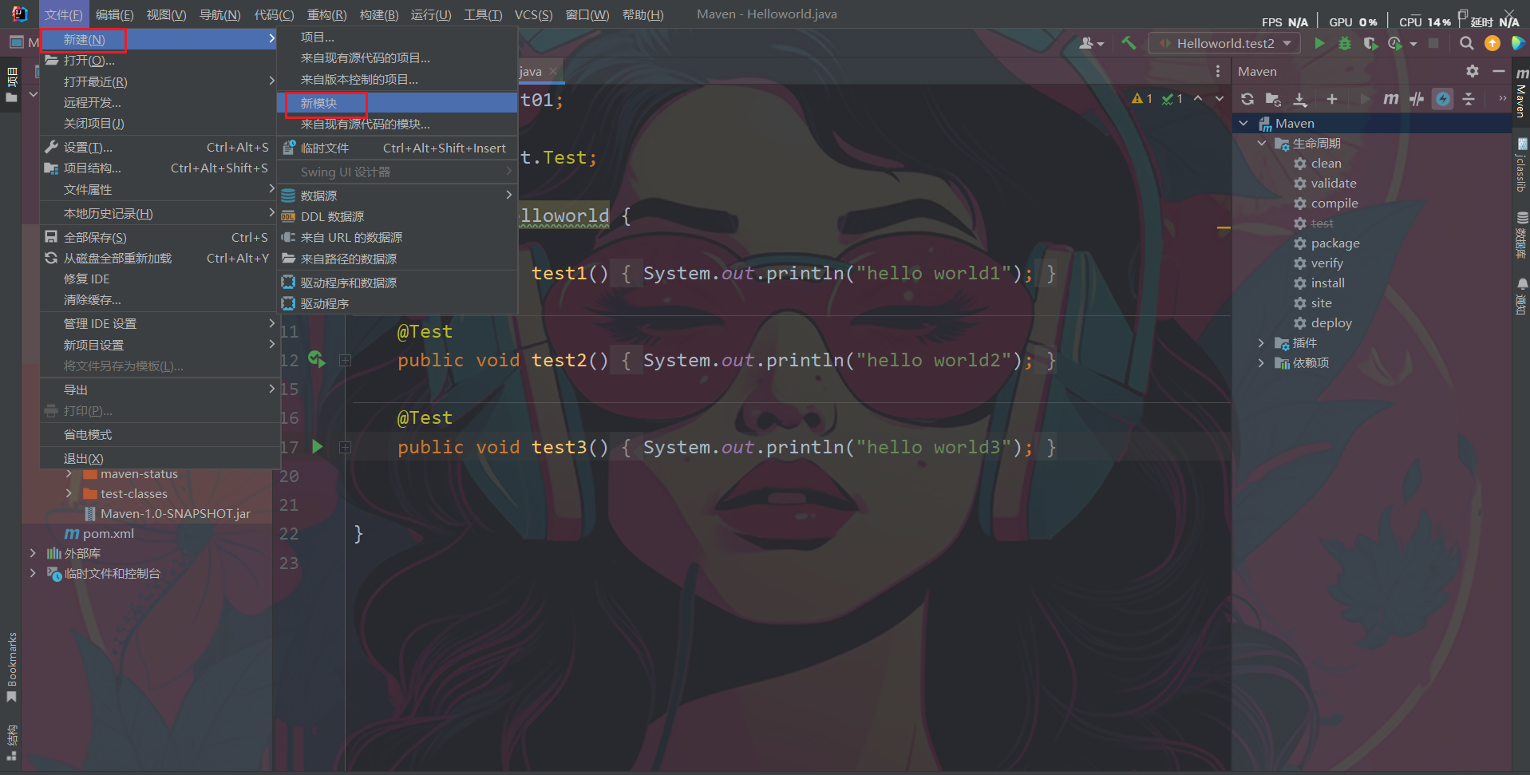Toggle 省电模式 in the File menu
Screen dimensions: 1530x775
160,435
